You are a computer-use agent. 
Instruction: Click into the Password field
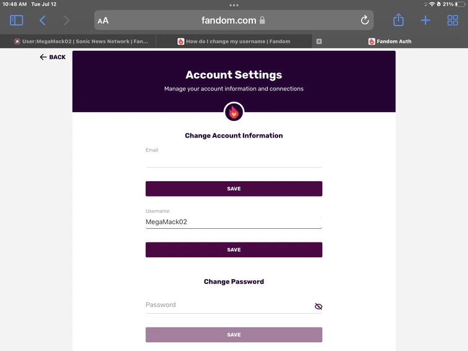(226, 305)
